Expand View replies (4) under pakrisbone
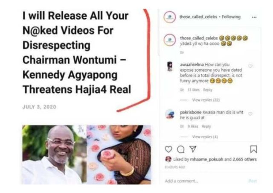 pyautogui.click(x=205, y=137)
